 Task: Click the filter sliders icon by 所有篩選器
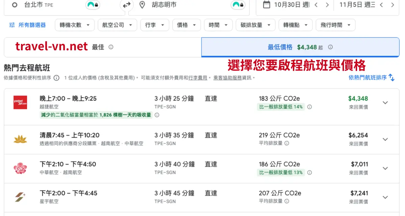tap(12, 25)
